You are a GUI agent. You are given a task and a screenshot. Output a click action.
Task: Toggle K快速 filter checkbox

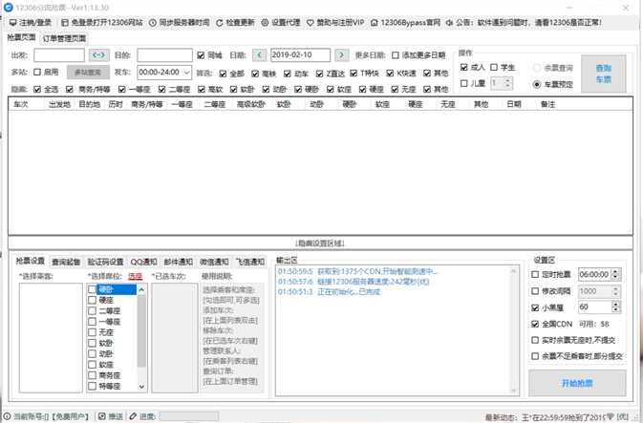390,74
